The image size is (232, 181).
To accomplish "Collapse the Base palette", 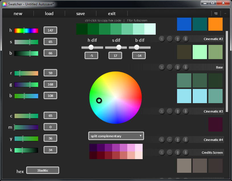I will point(170,67).
